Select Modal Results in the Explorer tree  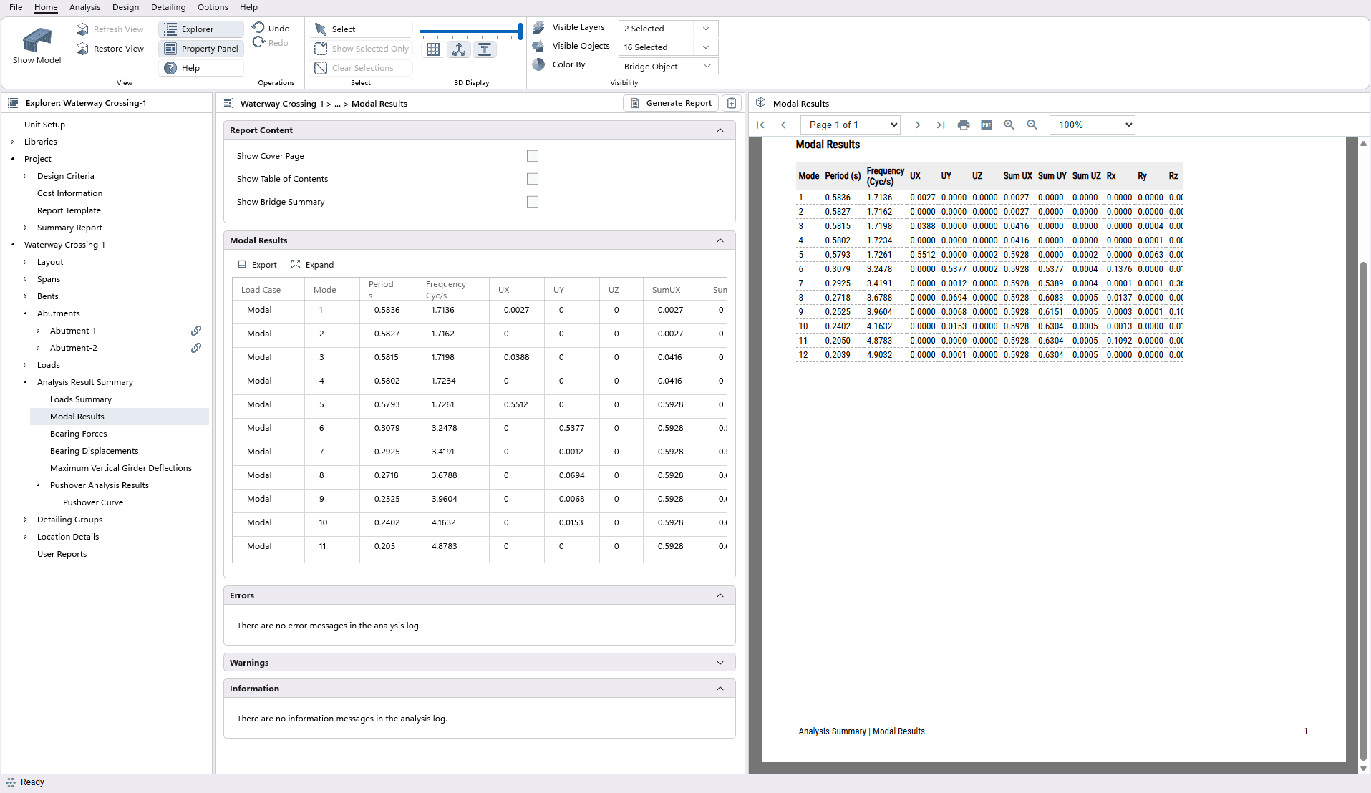77,416
